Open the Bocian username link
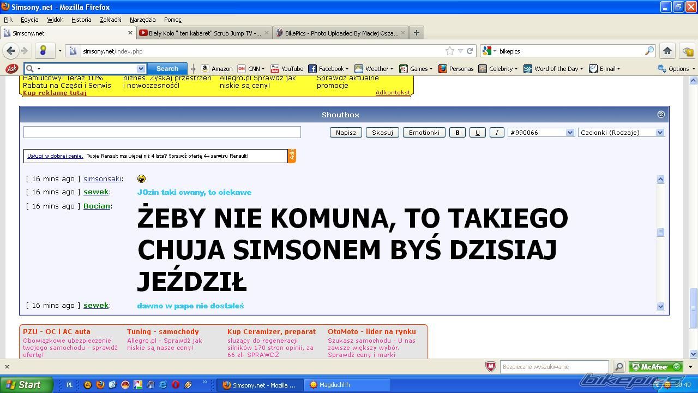698x393 pixels. [x=97, y=206]
